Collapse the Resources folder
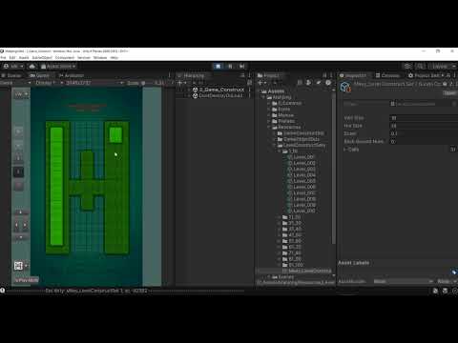458x343 pixels. point(269,128)
